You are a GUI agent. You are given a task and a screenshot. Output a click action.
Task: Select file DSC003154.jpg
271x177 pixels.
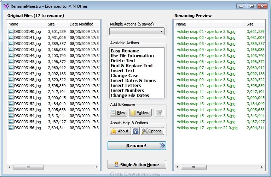(x=28, y=116)
